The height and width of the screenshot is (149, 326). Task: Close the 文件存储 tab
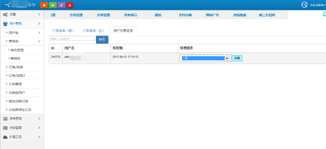(196, 15)
